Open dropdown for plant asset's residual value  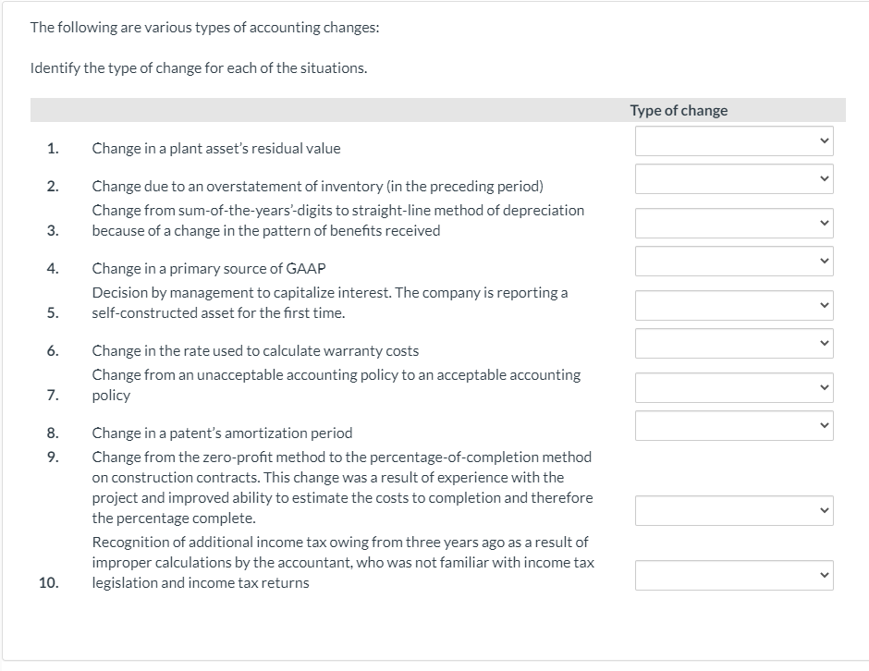(734, 140)
